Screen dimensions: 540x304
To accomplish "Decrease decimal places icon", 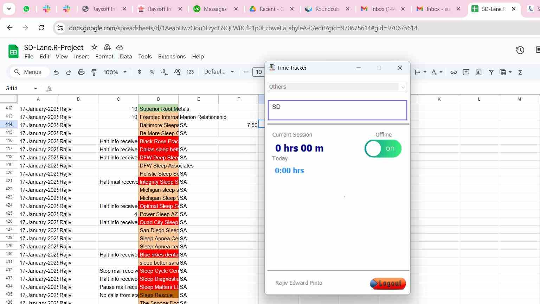I will click(164, 72).
